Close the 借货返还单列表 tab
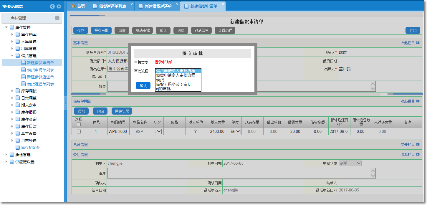This screenshot has width=427, height=205. click(x=131, y=4)
